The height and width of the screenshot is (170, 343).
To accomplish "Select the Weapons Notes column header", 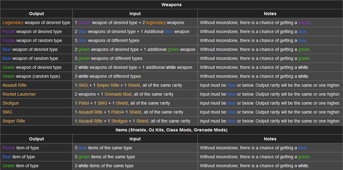I will (x=270, y=14).
